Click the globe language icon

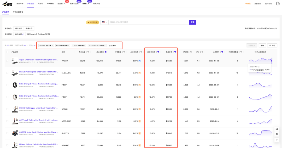(x=277, y=134)
